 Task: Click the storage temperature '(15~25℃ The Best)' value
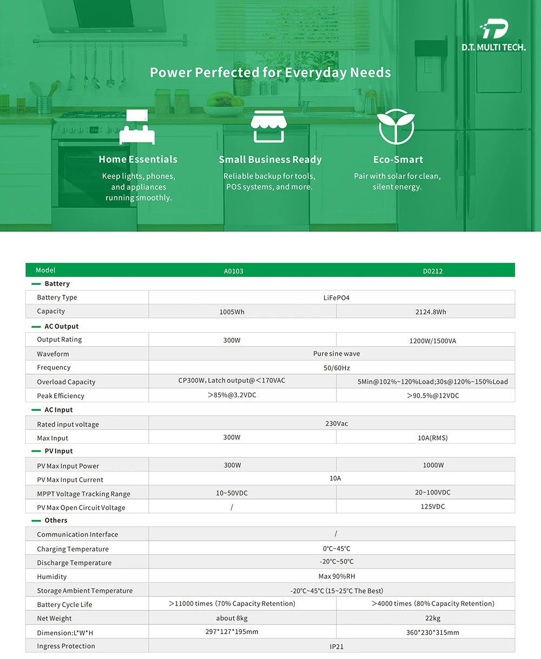click(337, 591)
